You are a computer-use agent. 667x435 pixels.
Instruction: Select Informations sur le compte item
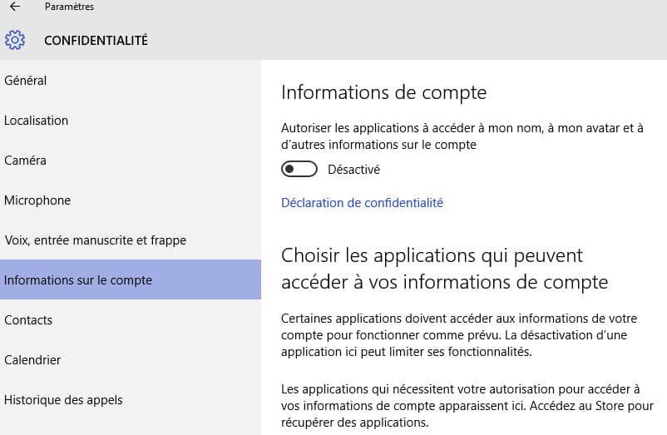click(131, 279)
